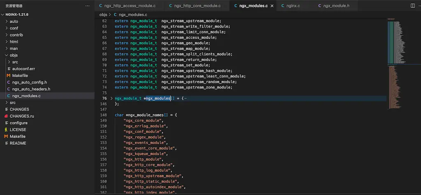Unfold collapsed ngx_modules array at line 76
Screen dimensions: 421x195
[111, 99]
